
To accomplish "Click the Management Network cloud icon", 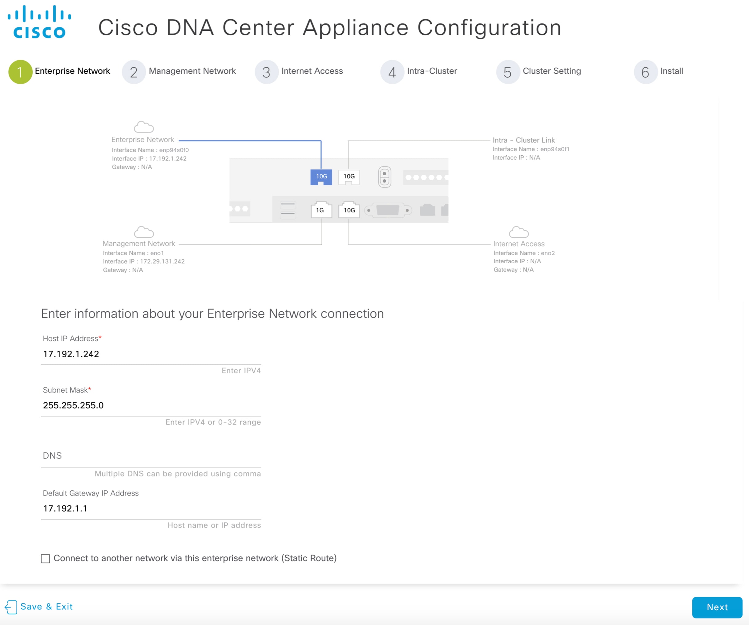I will point(144,232).
